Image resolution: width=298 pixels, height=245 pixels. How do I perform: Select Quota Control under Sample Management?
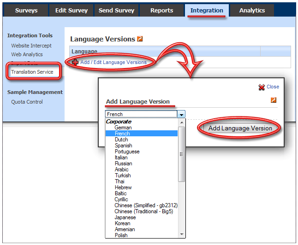click(27, 102)
